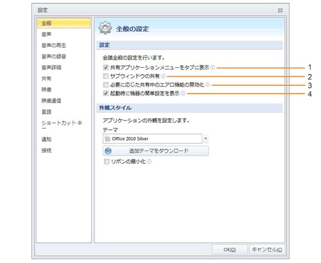The width and height of the screenshot is (321, 263).
Task: Click info icon beside 共有アプリケーションメニューをタブに表示
Action: point(213,68)
